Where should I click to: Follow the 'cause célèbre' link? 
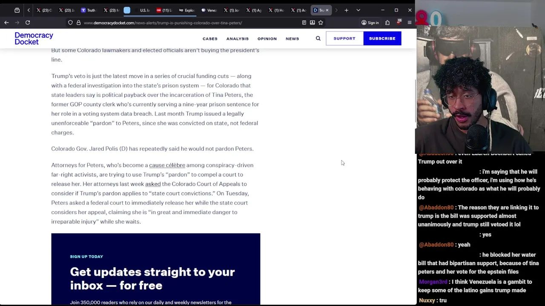pyautogui.click(x=167, y=165)
